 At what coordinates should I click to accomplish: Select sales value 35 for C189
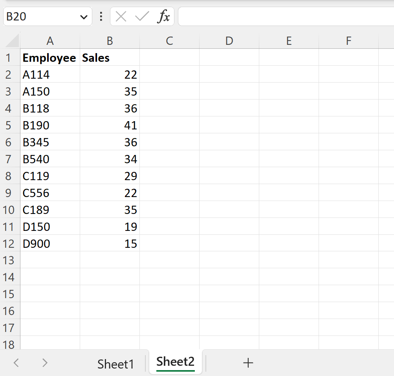point(110,210)
